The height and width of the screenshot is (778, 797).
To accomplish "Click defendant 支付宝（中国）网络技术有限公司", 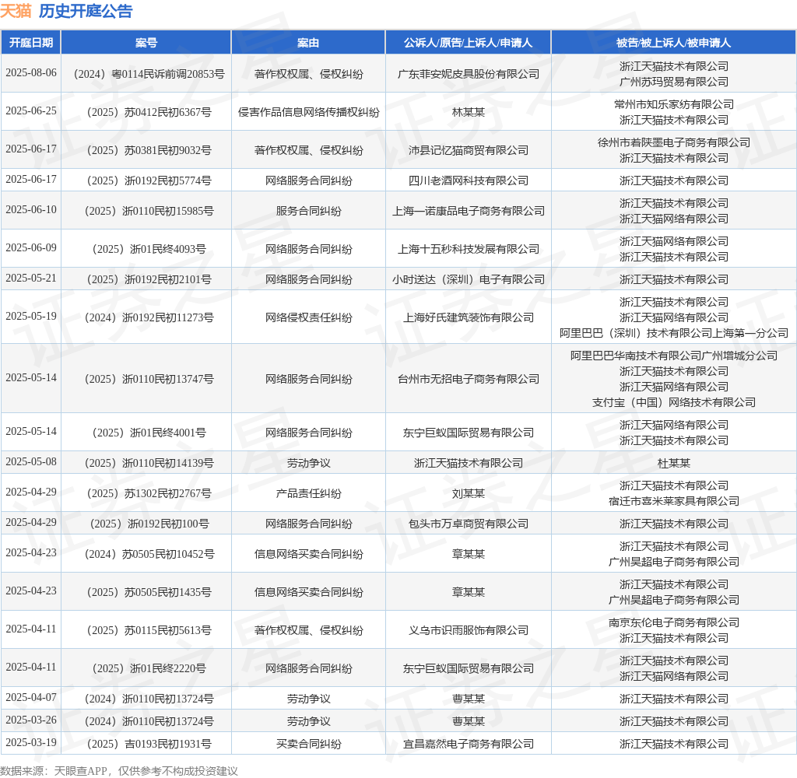I will click(x=673, y=402).
